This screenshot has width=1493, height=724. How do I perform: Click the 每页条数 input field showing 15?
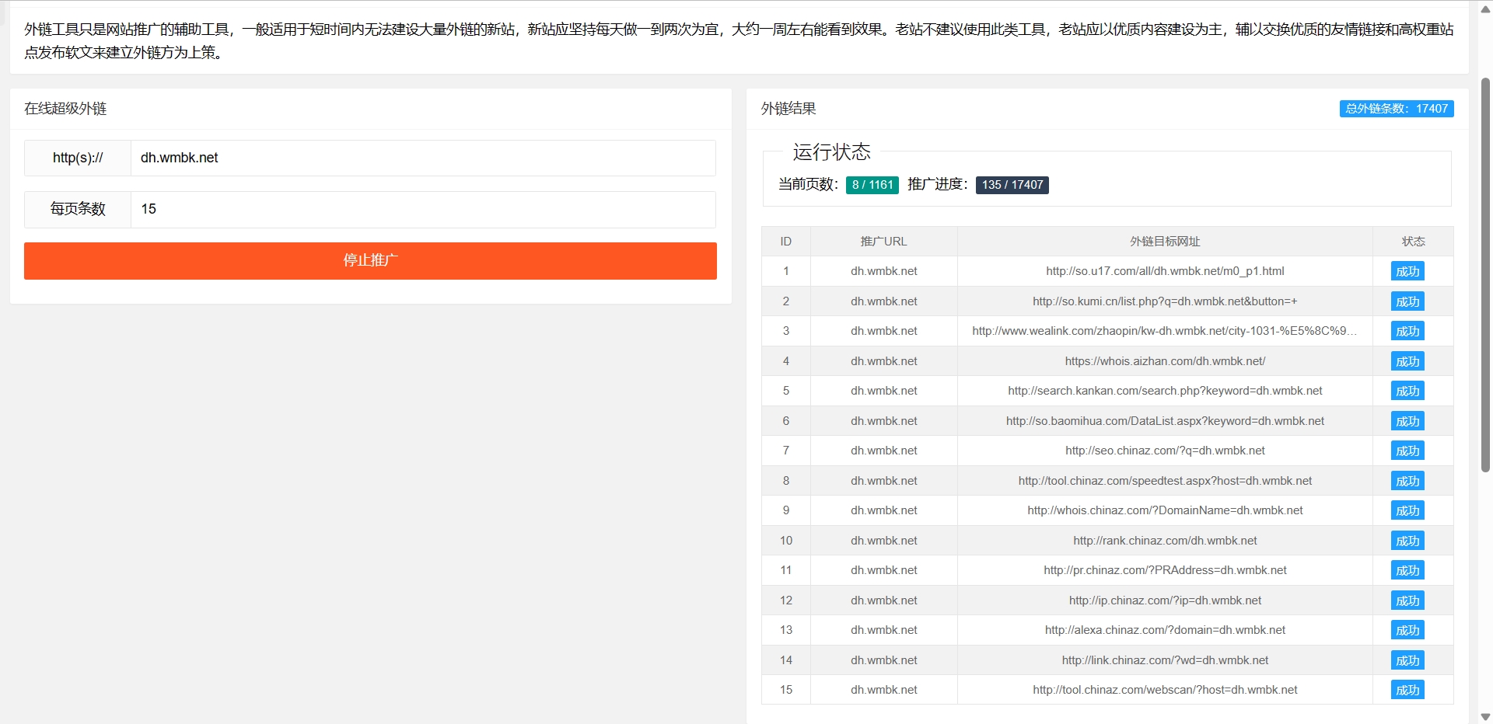pyautogui.click(x=423, y=209)
